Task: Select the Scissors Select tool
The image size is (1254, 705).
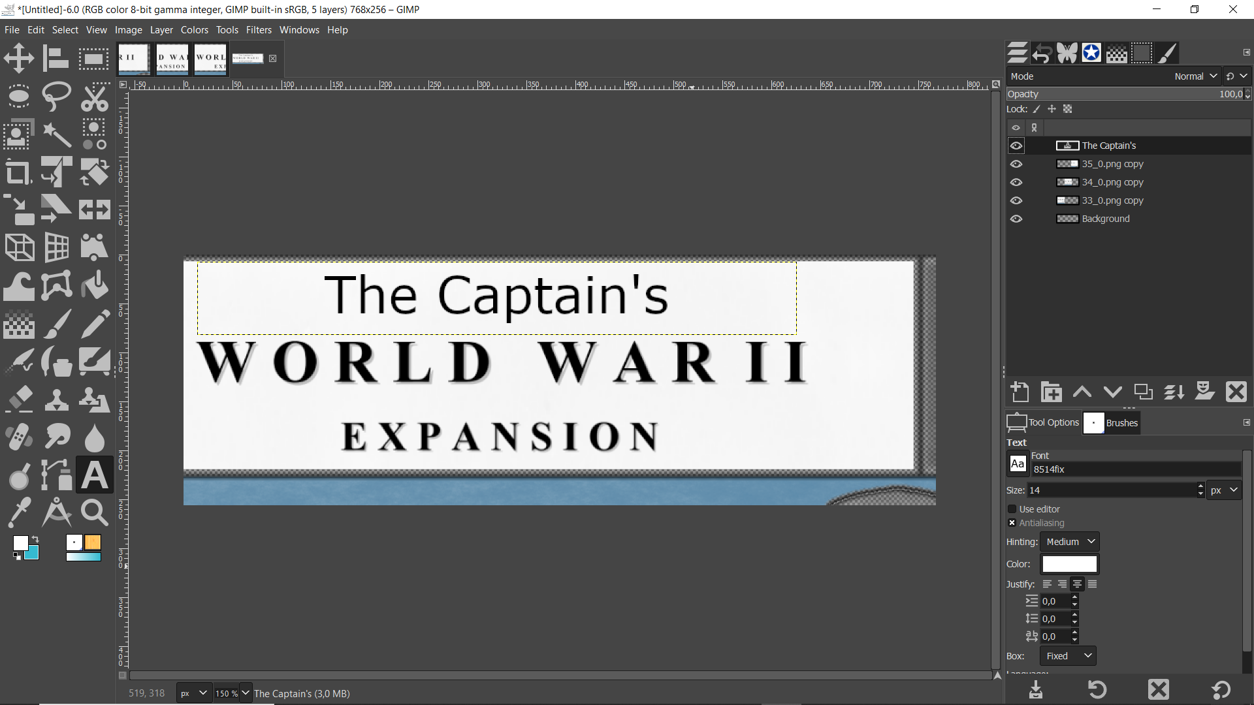Action: [x=94, y=97]
